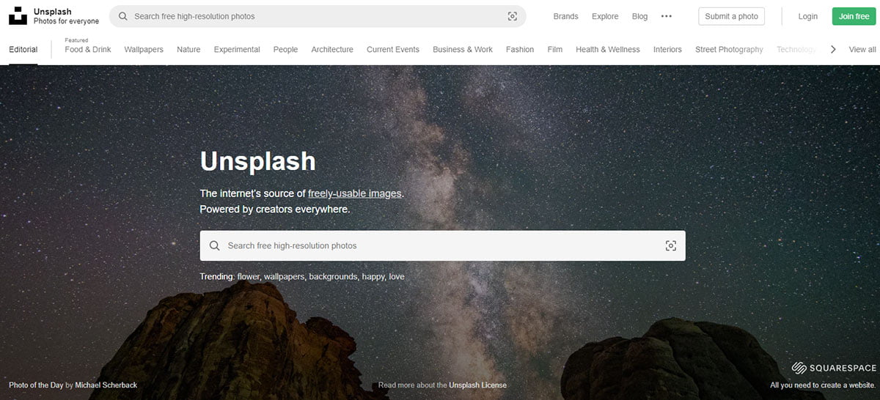
Task: Go to the Blog page
Action: [639, 16]
